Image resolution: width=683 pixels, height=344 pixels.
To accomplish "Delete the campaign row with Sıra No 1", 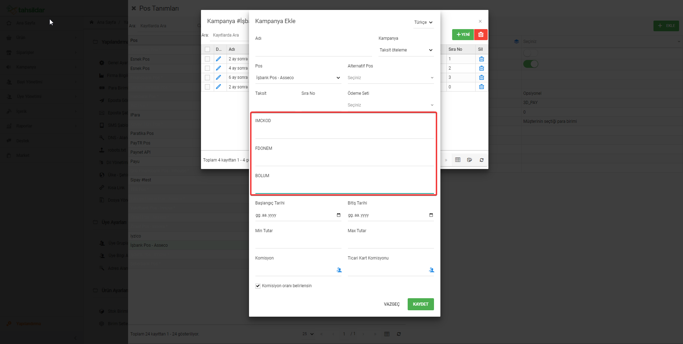I will click(x=481, y=59).
